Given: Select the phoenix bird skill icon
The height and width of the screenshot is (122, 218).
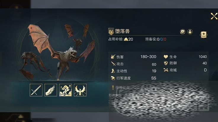Looking at the screenshot, I should [80, 90].
